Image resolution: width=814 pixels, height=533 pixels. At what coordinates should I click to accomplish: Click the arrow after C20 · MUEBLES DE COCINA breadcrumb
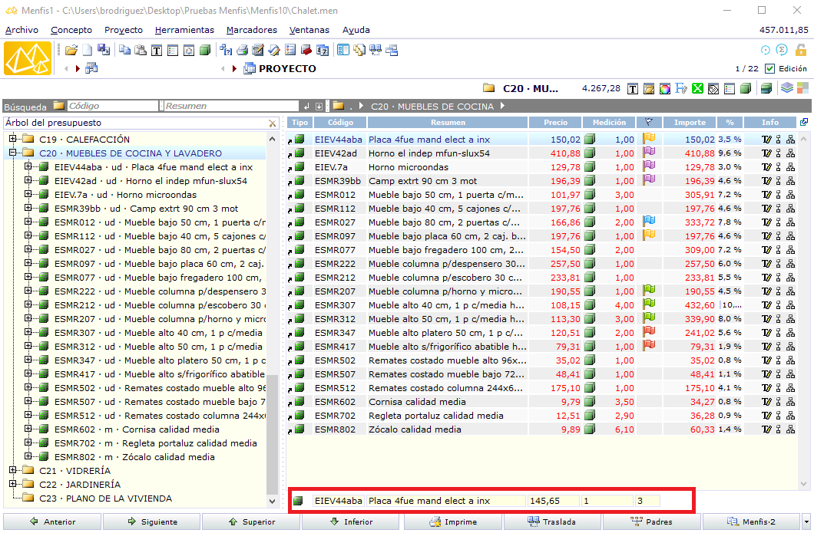click(502, 106)
